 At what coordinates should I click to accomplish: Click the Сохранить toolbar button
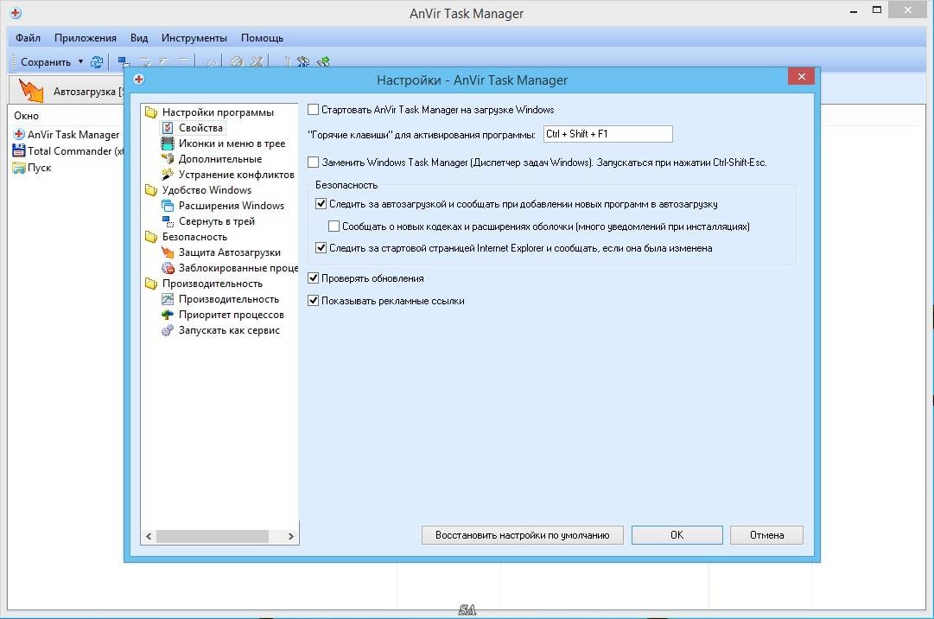pyautogui.click(x=45, y=62)
